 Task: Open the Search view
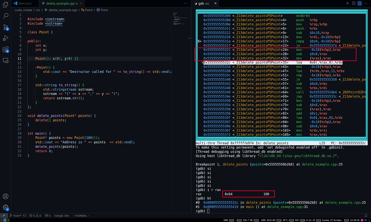5,16
